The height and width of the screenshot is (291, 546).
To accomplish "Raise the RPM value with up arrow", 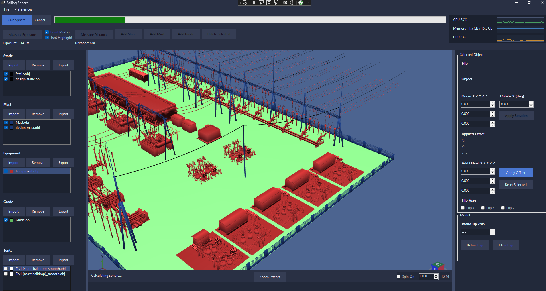I will pos(436,275).
